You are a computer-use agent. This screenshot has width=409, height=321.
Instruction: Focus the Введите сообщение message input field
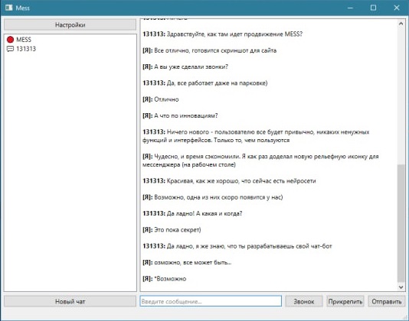click(x=211, y=301)
